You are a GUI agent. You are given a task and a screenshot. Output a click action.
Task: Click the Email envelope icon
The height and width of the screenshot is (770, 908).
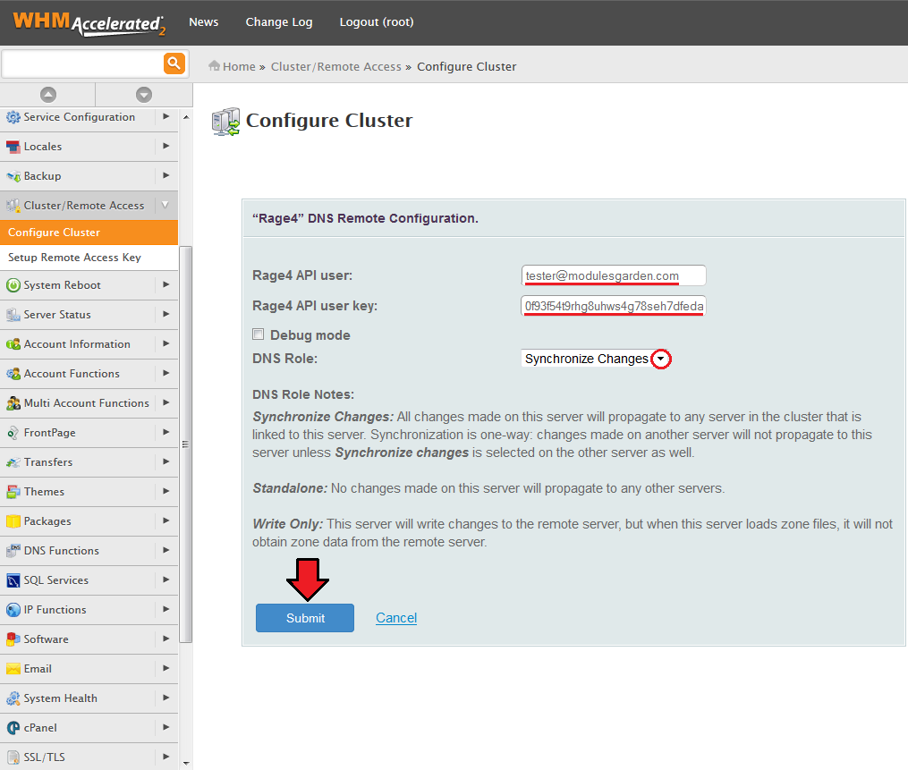click(x=13, y=669)
